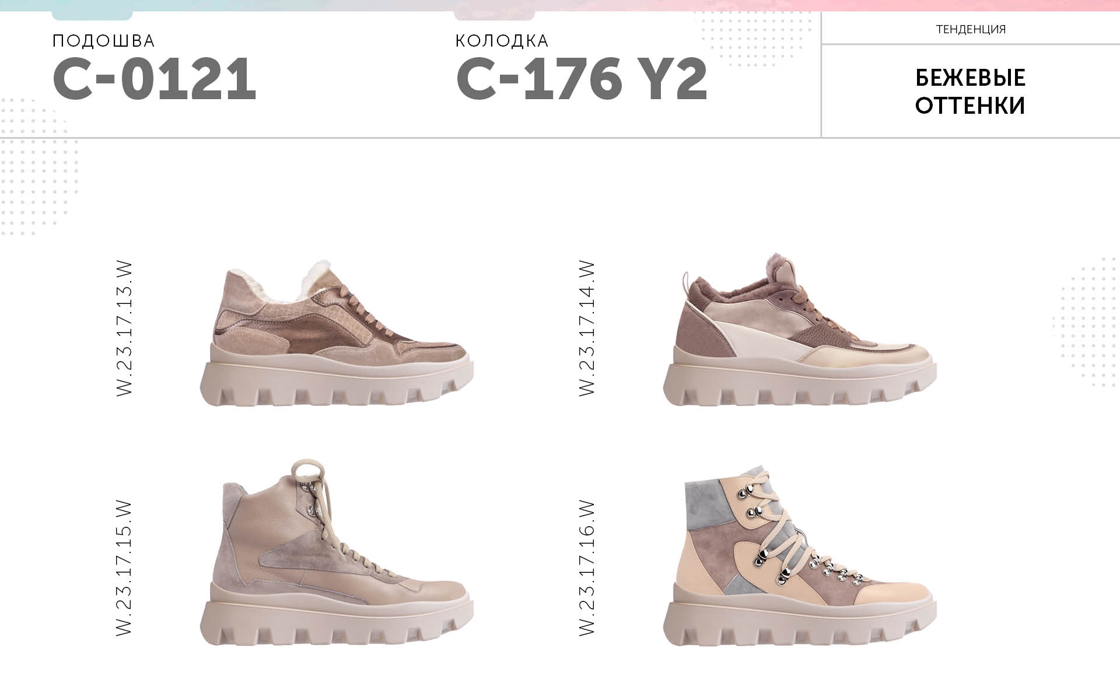
Task: Select the vertical W.23.17.15.W article code
Action: pyautogui.click(x=125, y=568)
